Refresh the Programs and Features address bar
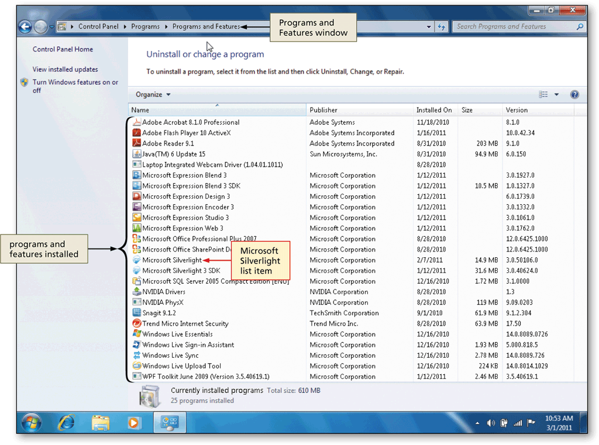599x445 pixels. 441,27
